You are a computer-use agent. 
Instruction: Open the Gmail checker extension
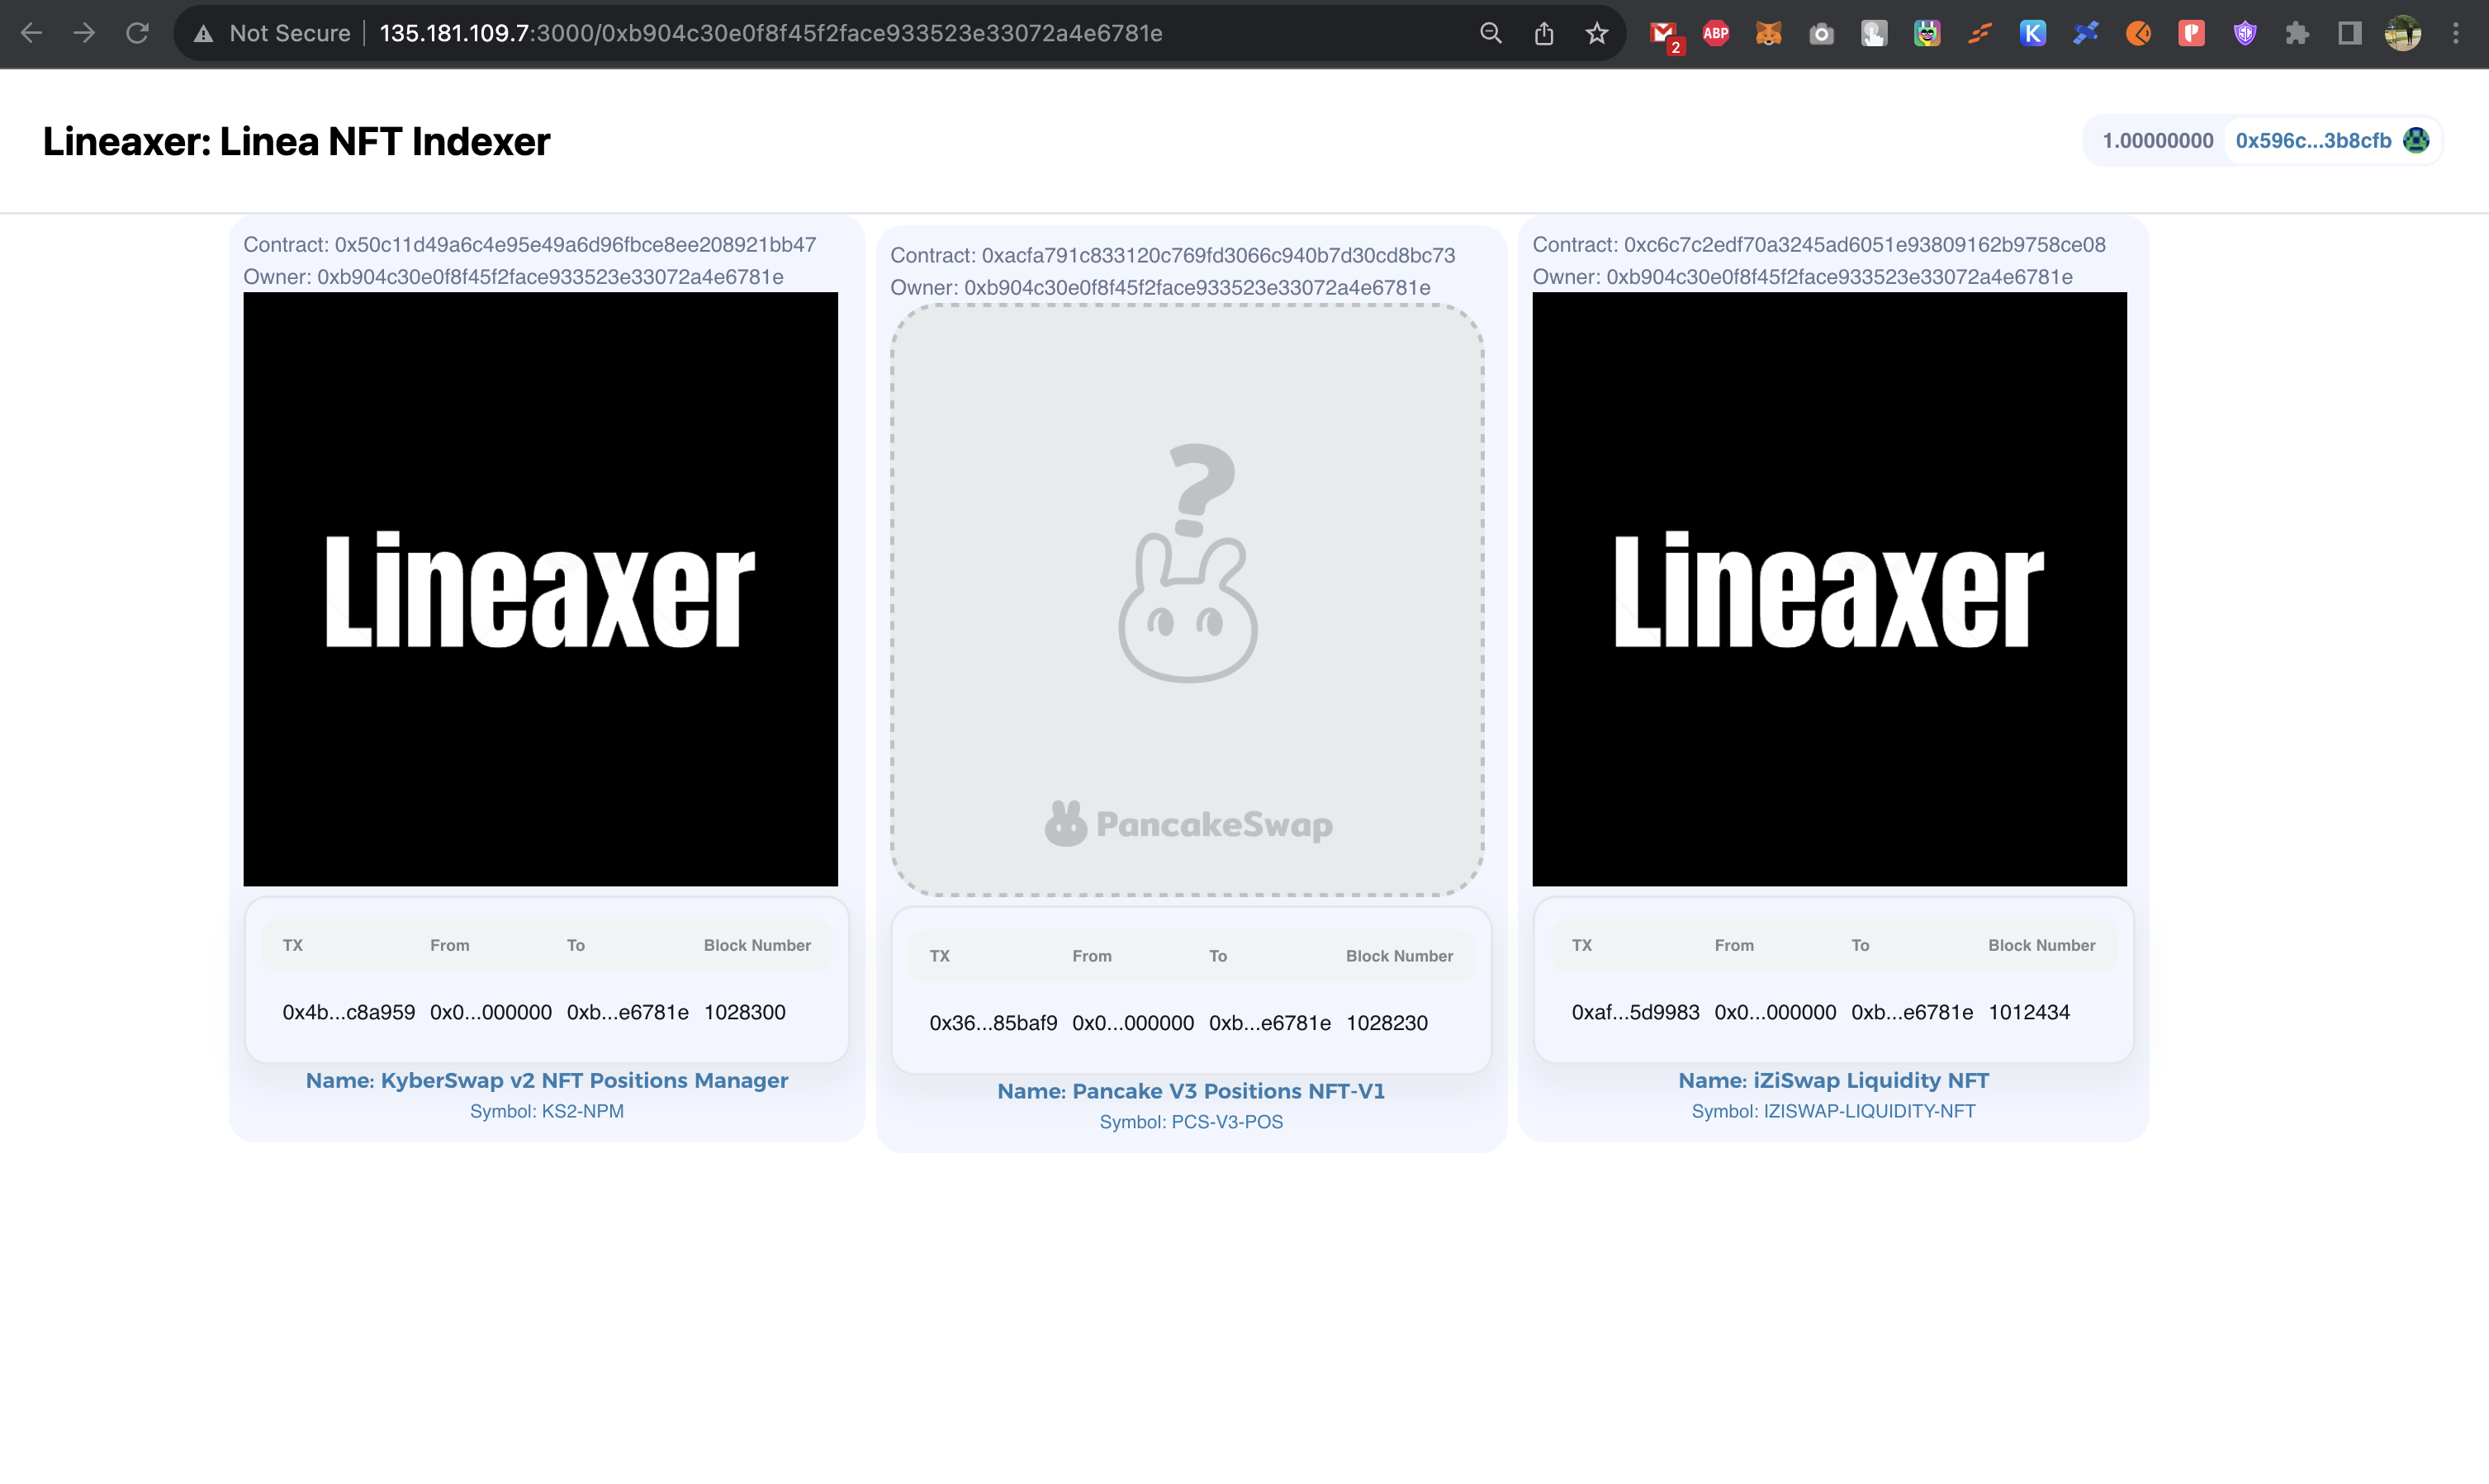(1665, 35)
